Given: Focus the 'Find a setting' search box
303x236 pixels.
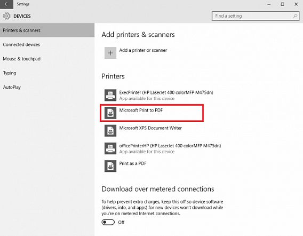Looking at the screenshot, I should coord(256,16).
